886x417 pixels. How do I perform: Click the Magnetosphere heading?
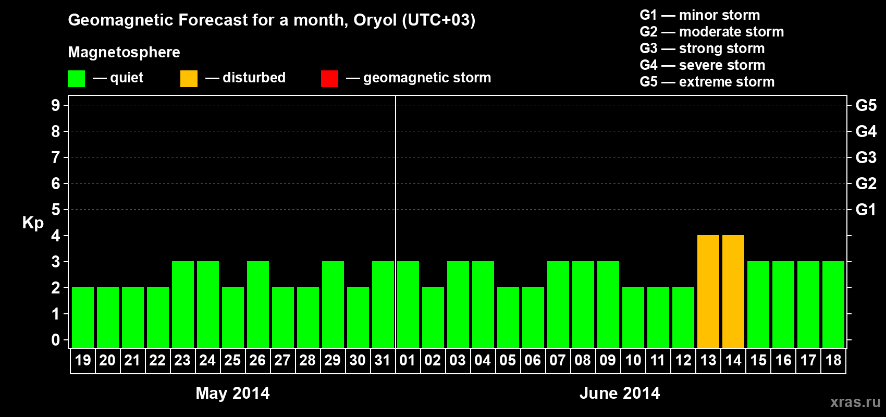click(x=124, y=52)
